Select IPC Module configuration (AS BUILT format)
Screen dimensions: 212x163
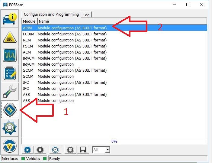(114, 82)
